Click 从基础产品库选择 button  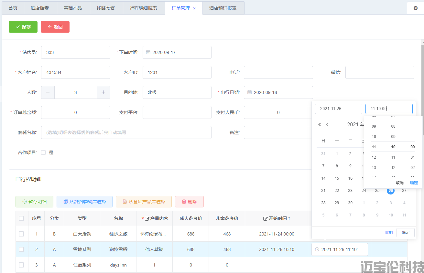coord(144,202)
